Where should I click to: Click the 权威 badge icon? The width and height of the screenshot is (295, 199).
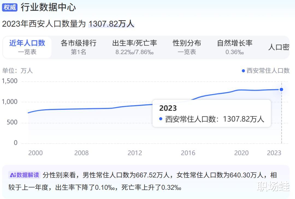10,7
